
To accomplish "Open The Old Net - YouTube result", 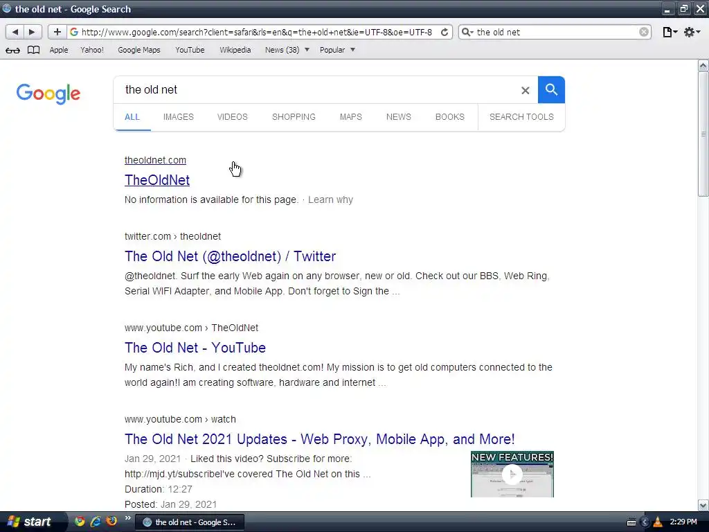I will (x=195, y=348).
